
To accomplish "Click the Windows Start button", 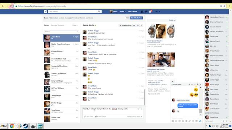I will tap(4, 126).
